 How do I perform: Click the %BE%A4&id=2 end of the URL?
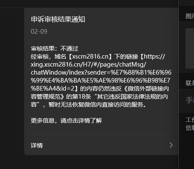point(52,89)
